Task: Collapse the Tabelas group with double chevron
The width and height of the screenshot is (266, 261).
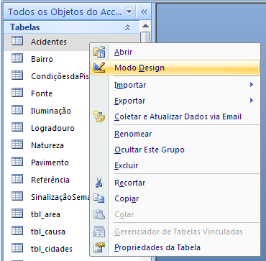Action: [x=127, y=27]
